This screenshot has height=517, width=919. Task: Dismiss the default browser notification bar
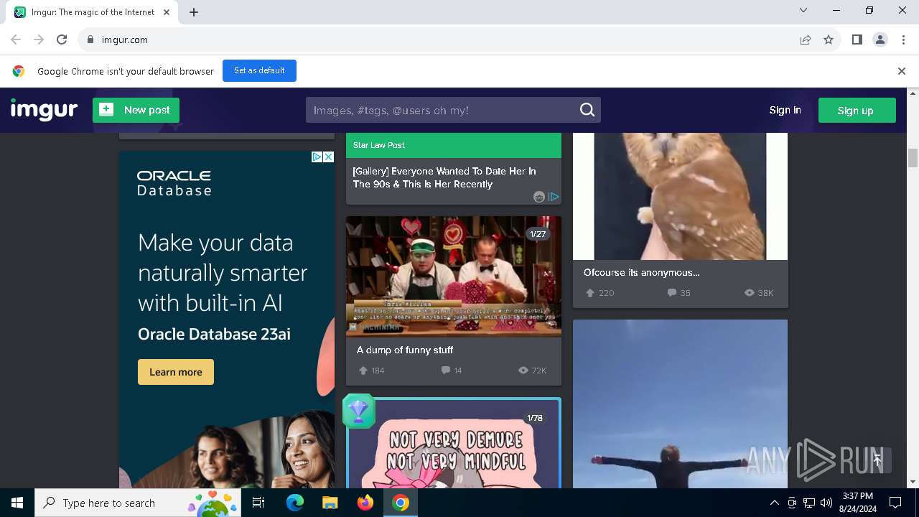click(x=902, y=71)
